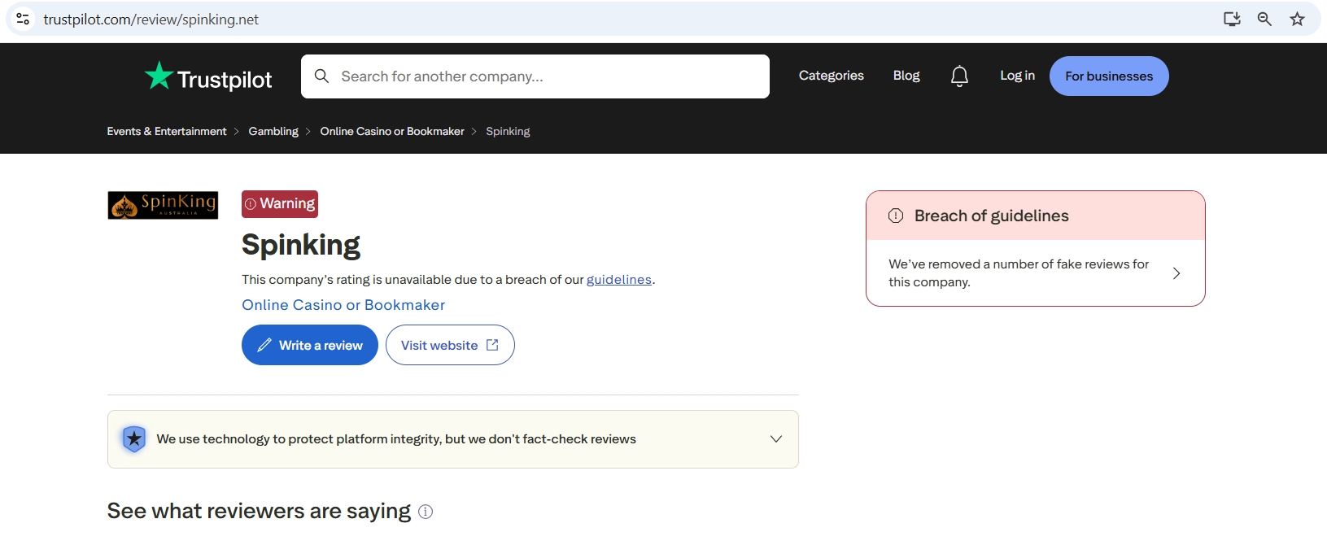Click the Write a review button
Screen dimensions: 1327x545
[x=310, y=345]
